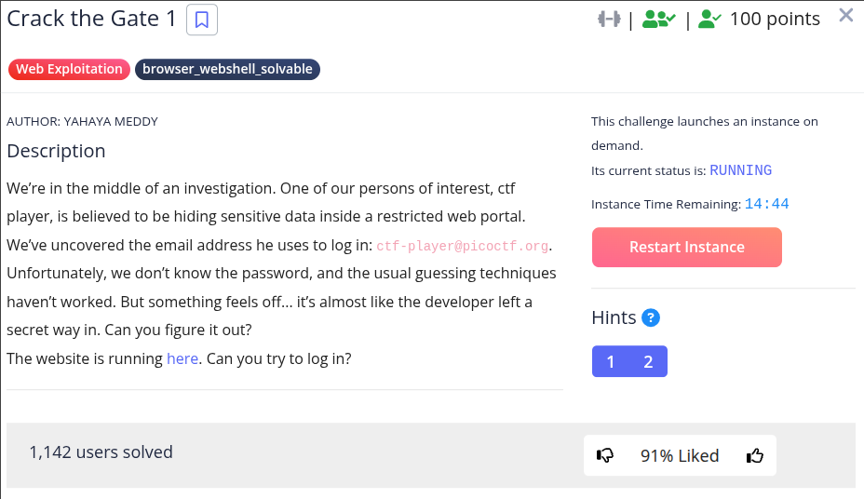Viewport: 864px width, 499px height.
Task: Click the 91% Liked rating text
Action: point(680,455)
